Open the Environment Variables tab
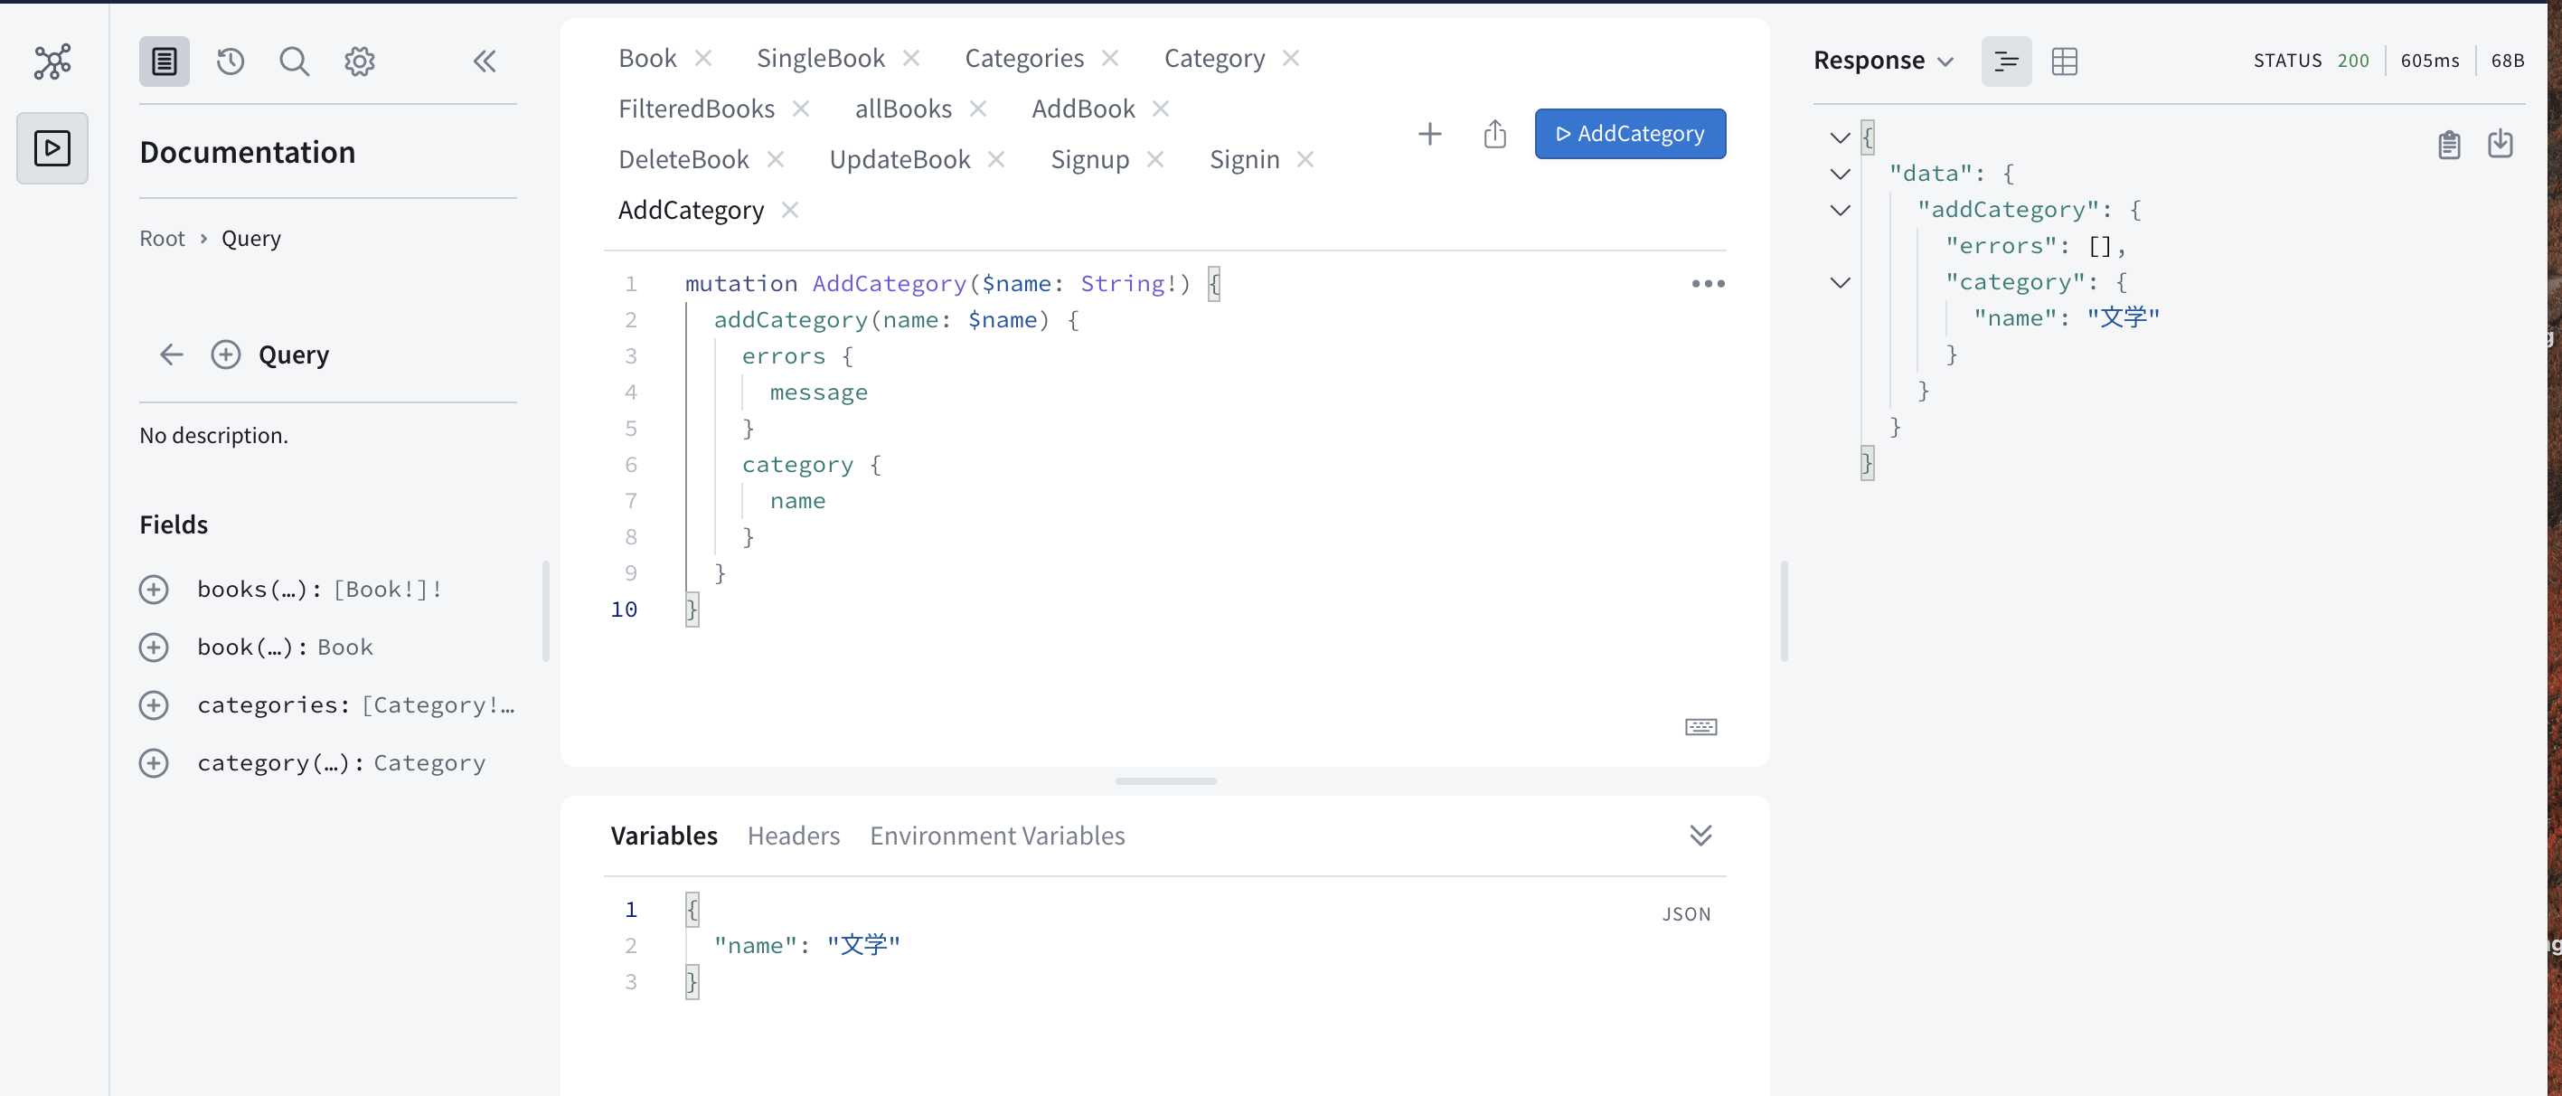 [996, 836]
